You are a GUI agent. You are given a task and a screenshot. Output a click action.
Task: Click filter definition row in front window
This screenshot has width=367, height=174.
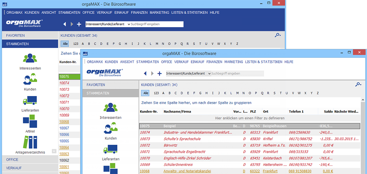(x=250, y=118)
